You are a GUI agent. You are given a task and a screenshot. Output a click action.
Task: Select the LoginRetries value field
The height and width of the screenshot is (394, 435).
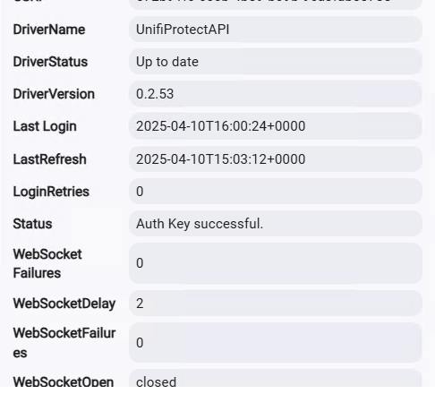pos(276,191)
